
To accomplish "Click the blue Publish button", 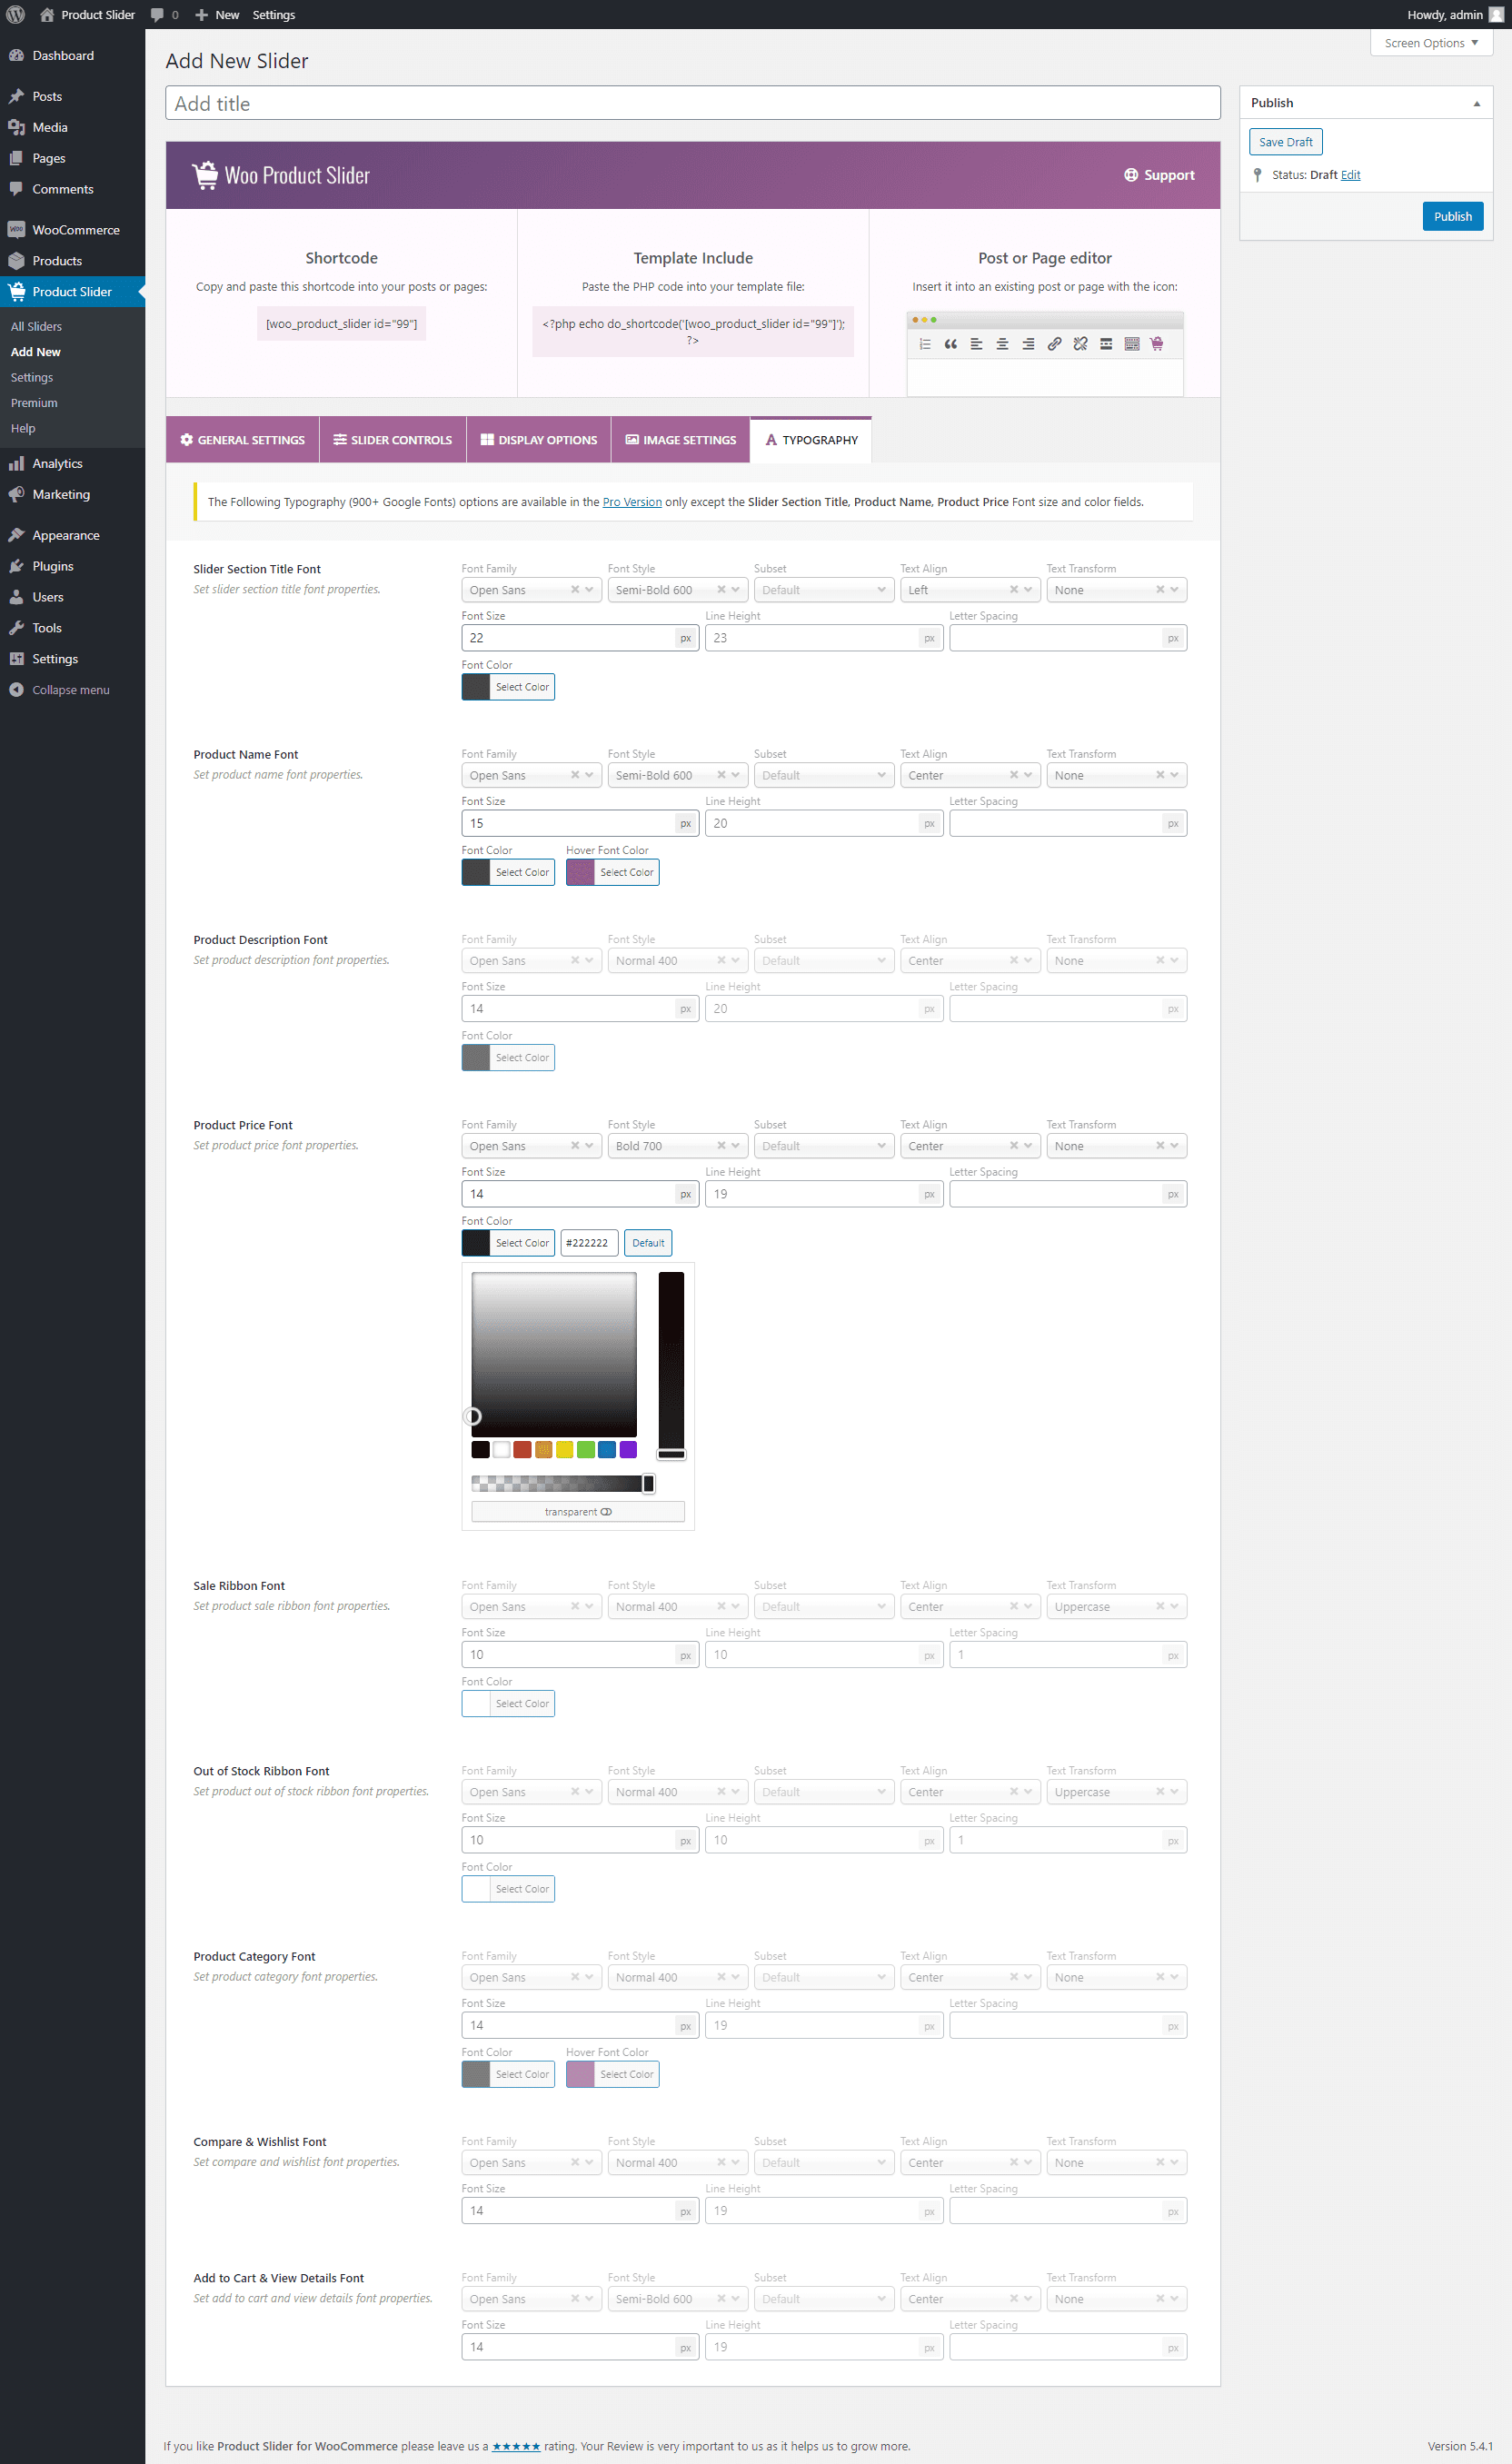I will point(1452,216).
